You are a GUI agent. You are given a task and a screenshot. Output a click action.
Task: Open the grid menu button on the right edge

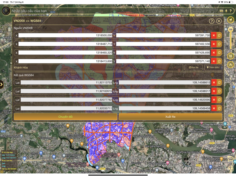231,56
